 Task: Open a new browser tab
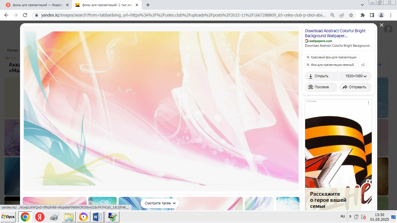coord(148,5)
